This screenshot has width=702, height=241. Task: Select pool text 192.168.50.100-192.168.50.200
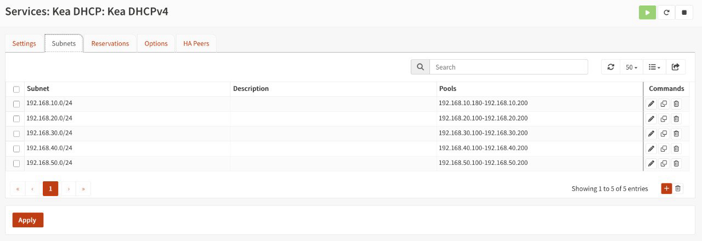[x=483, y=163]
